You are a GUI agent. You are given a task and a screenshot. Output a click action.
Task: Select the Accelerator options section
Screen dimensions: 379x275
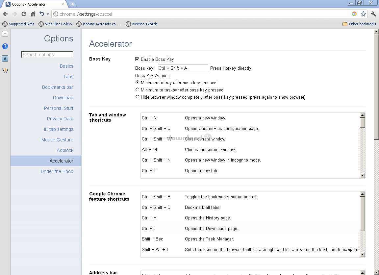[x=46, y=161]
